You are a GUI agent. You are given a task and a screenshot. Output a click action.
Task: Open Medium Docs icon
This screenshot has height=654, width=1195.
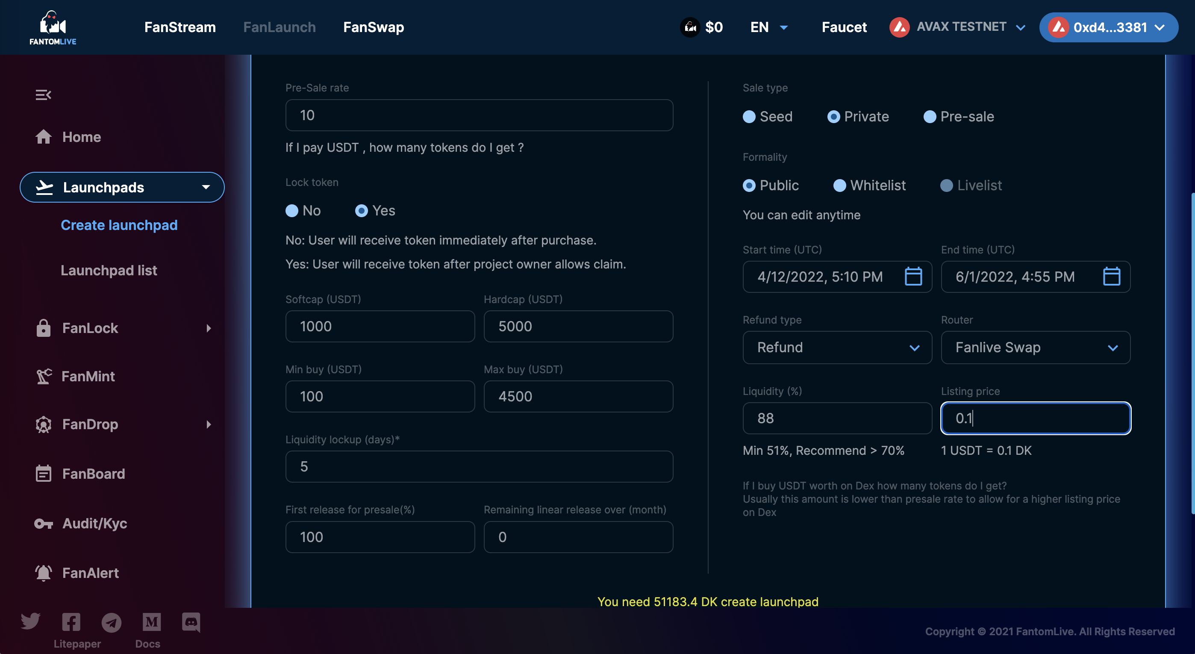(151, 622)
